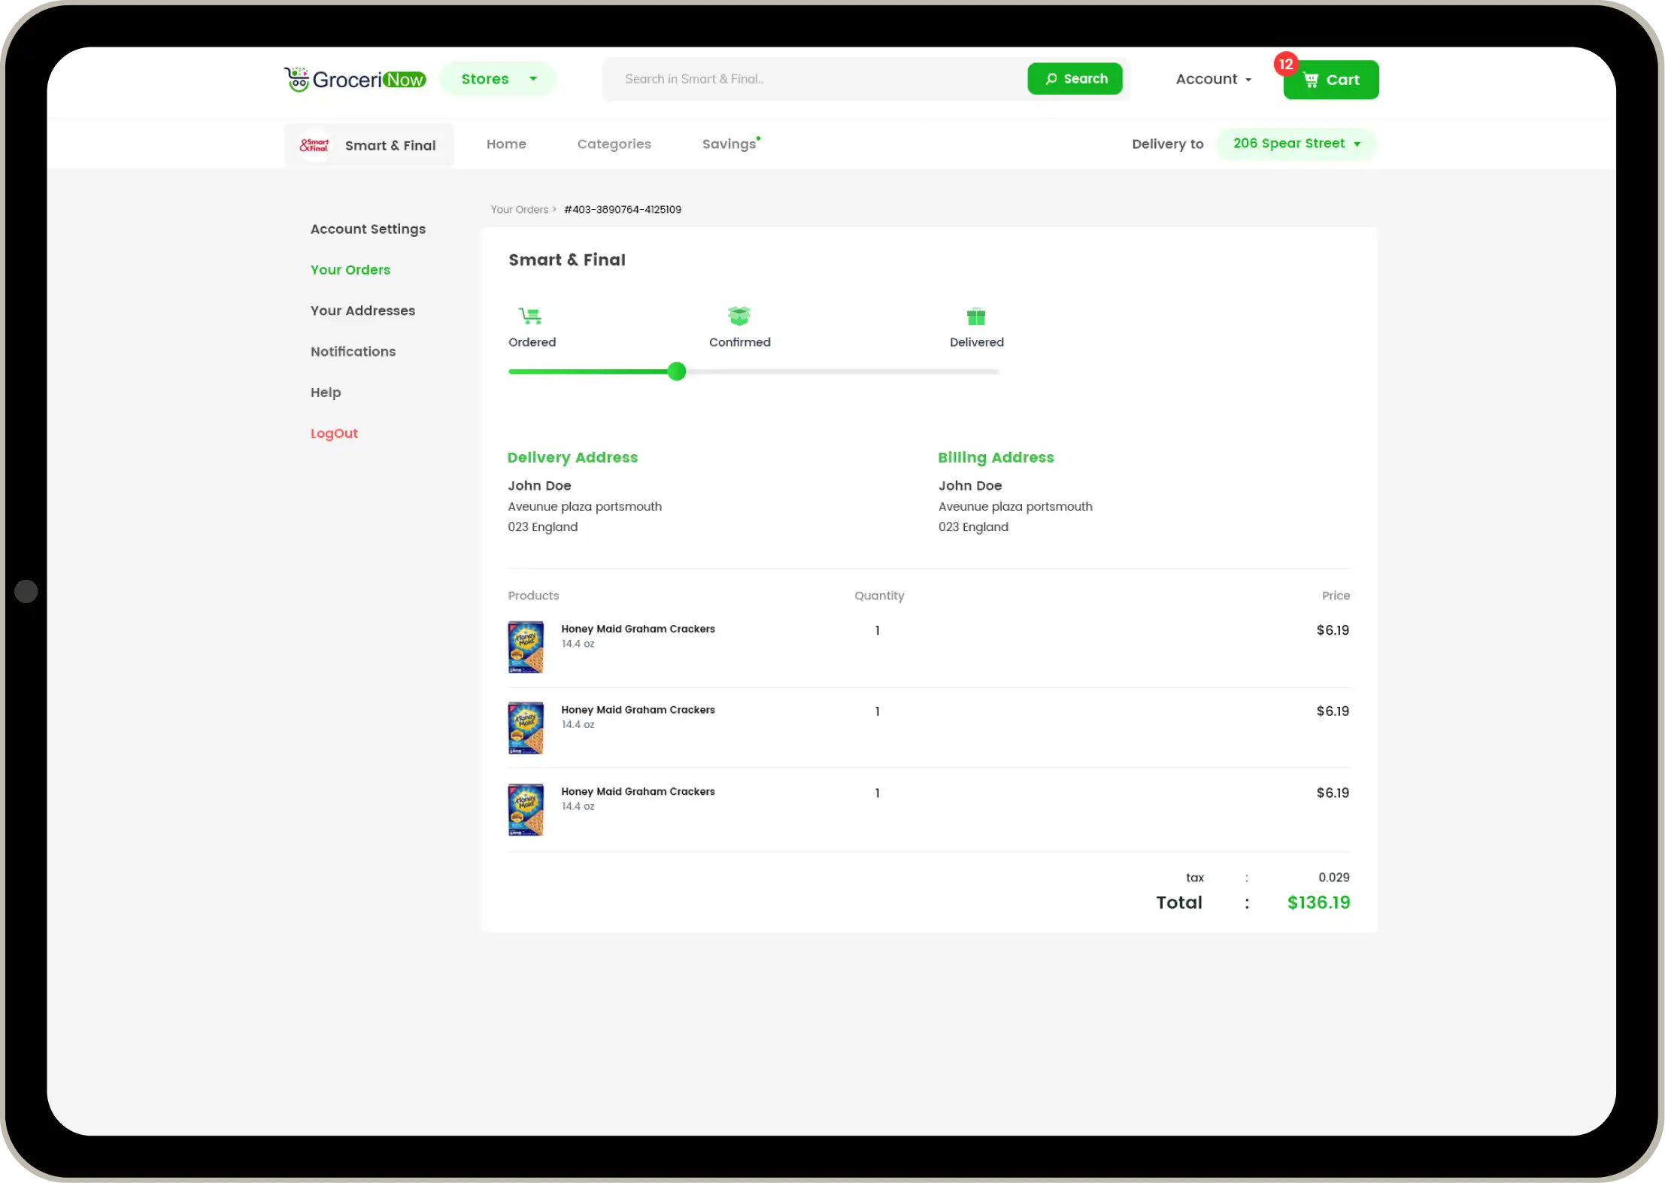The height and width of the screenshot is (1183, 1665).
Task: Click the Quantity column header
Action: point(879,596)
